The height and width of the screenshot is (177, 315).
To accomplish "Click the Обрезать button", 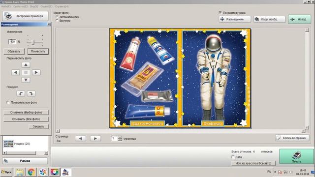I will point(14,51).
